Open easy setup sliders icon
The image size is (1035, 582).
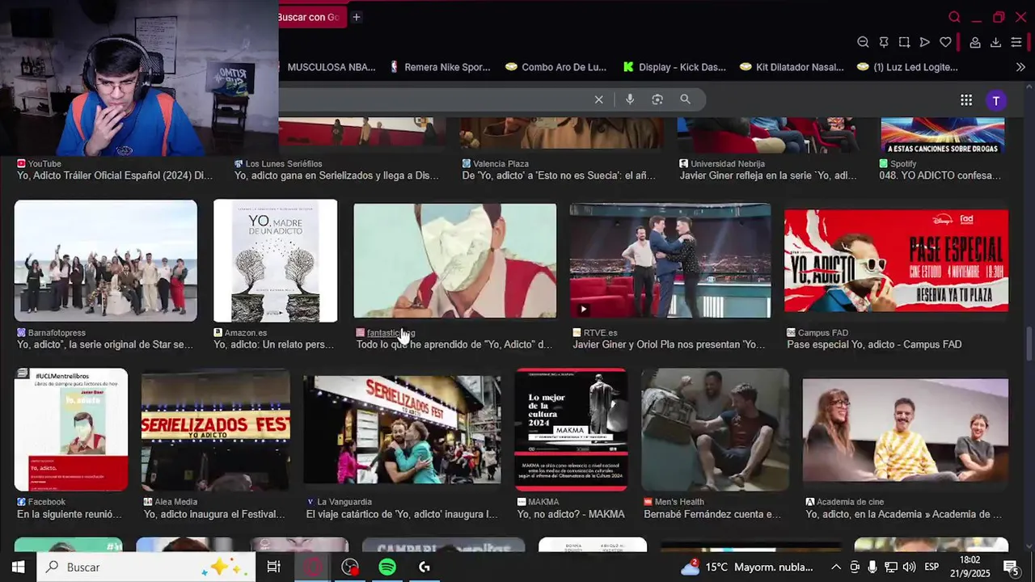pyautogui.click(x=1016, y=42)
